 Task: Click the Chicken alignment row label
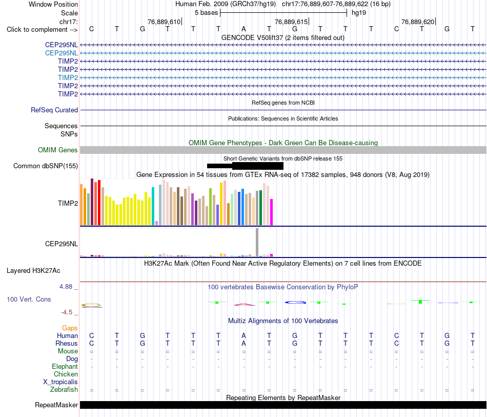pyautogui.click(x=66, y=374)
